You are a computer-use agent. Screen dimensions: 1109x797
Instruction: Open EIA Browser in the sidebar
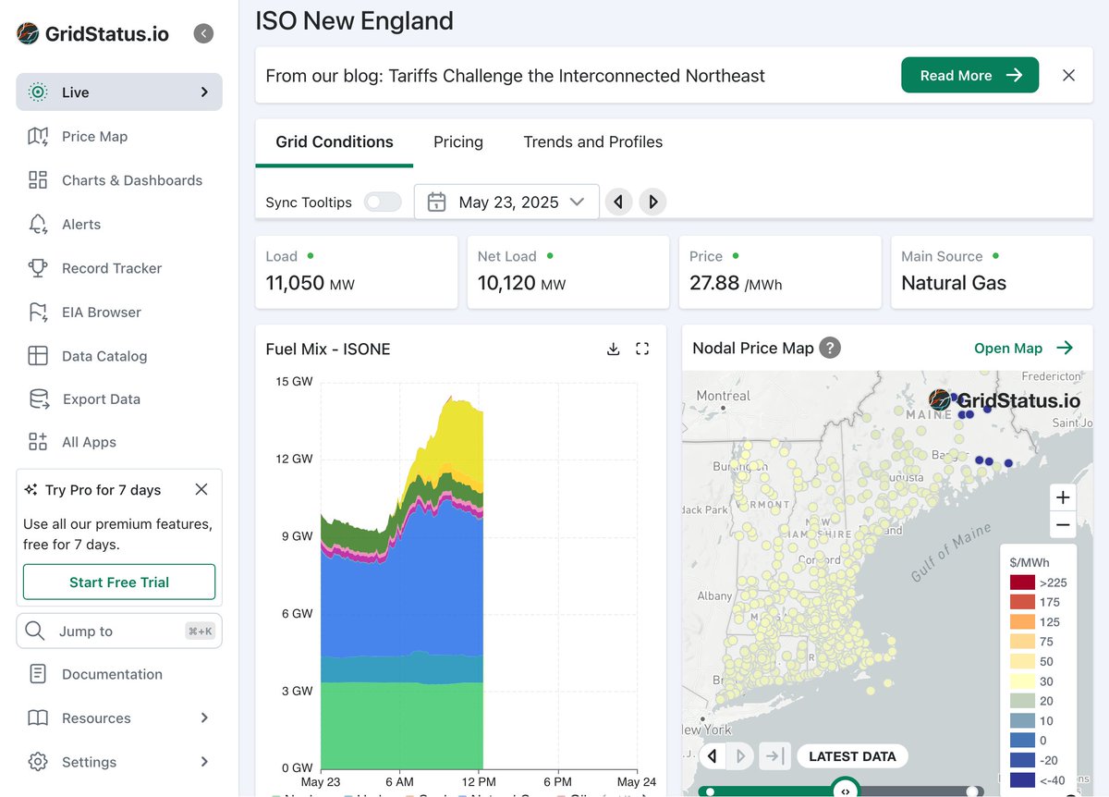point(119,313)
